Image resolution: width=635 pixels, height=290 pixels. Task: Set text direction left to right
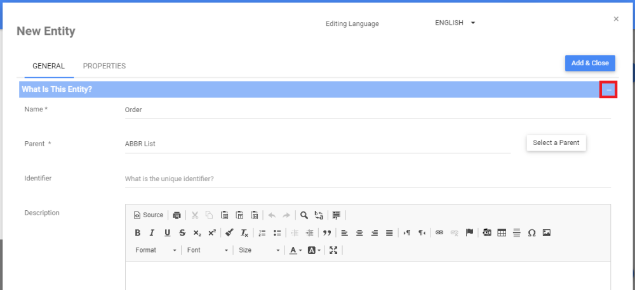(408, 233)
